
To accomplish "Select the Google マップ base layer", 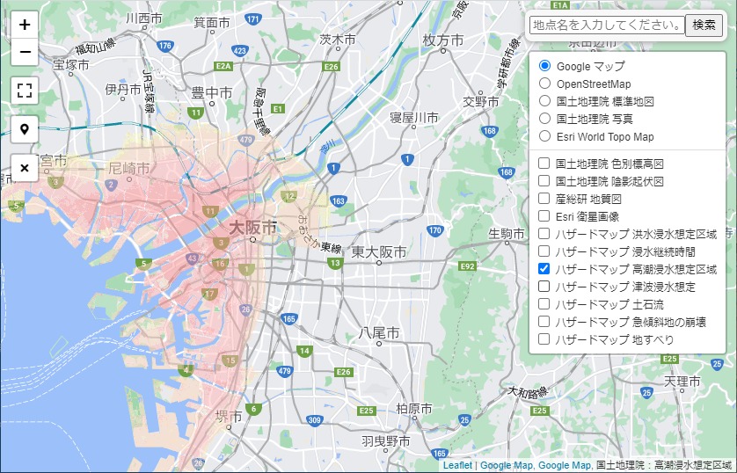I will pos(544,65).
